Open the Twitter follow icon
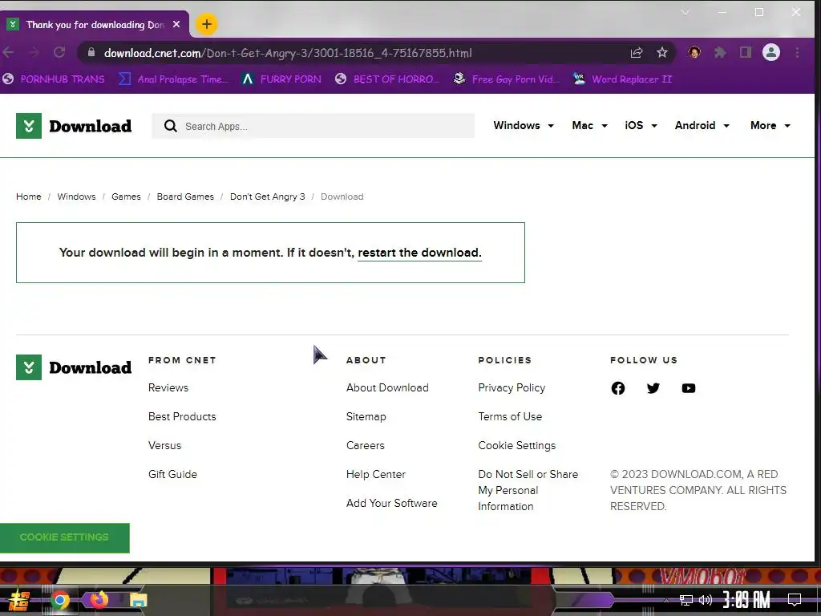This screenshot has width=821, height=616. (653, 388)
